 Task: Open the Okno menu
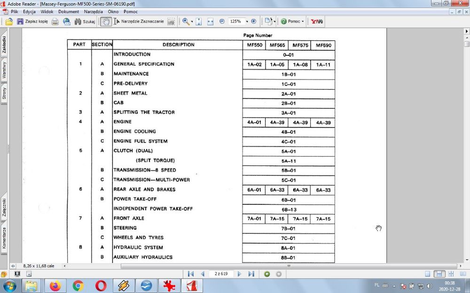click(113, 12)
